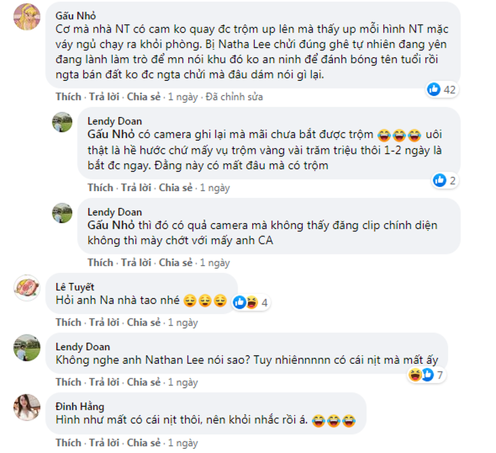
Task: Open Lendy Doan's avatar on first reply
Action: (x=63, y=123)
